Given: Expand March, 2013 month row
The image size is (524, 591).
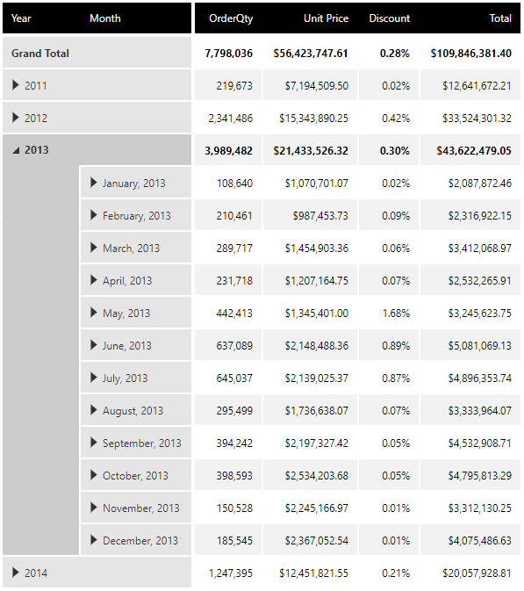Looking at the screenshot, I should click(x=94, y=248).
